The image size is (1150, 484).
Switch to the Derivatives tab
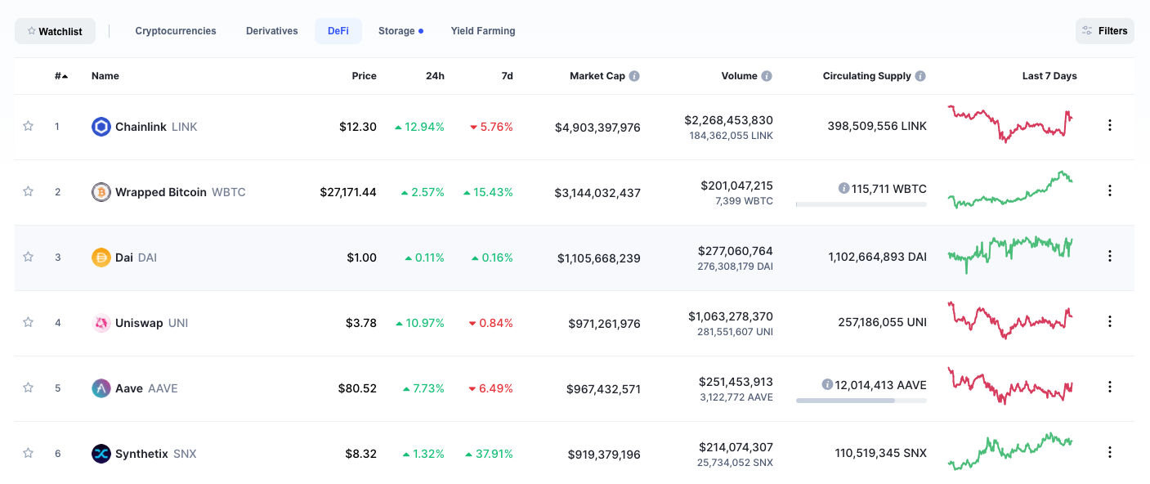click(271, 31)
